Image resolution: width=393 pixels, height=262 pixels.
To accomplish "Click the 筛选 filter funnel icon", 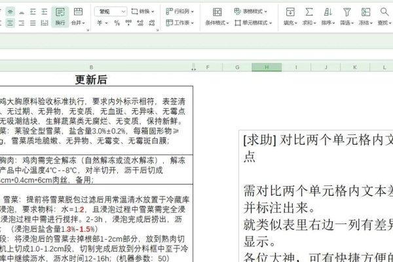I will 347,12.
